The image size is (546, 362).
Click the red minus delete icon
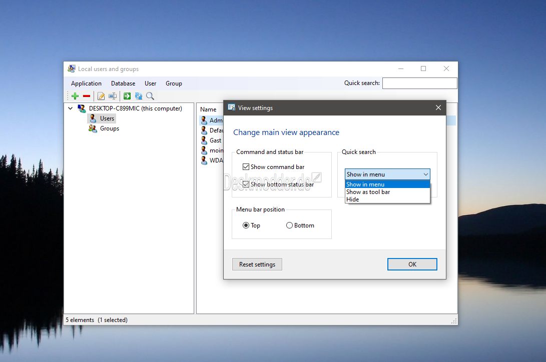click(87, 96)
